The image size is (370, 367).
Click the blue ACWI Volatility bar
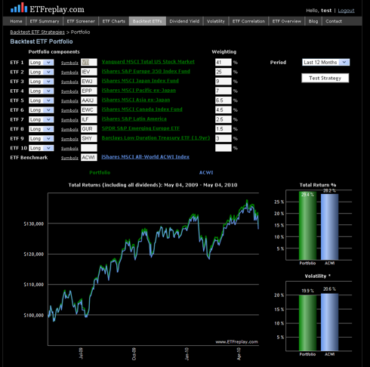pos(330,322)
